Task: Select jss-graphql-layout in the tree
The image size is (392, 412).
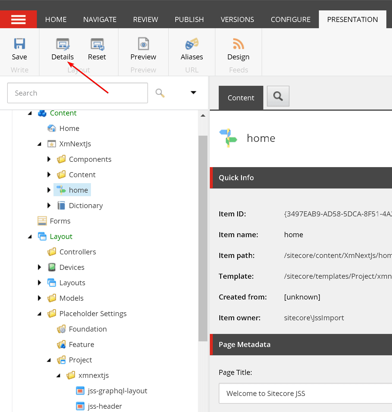Action: point(117,391)
